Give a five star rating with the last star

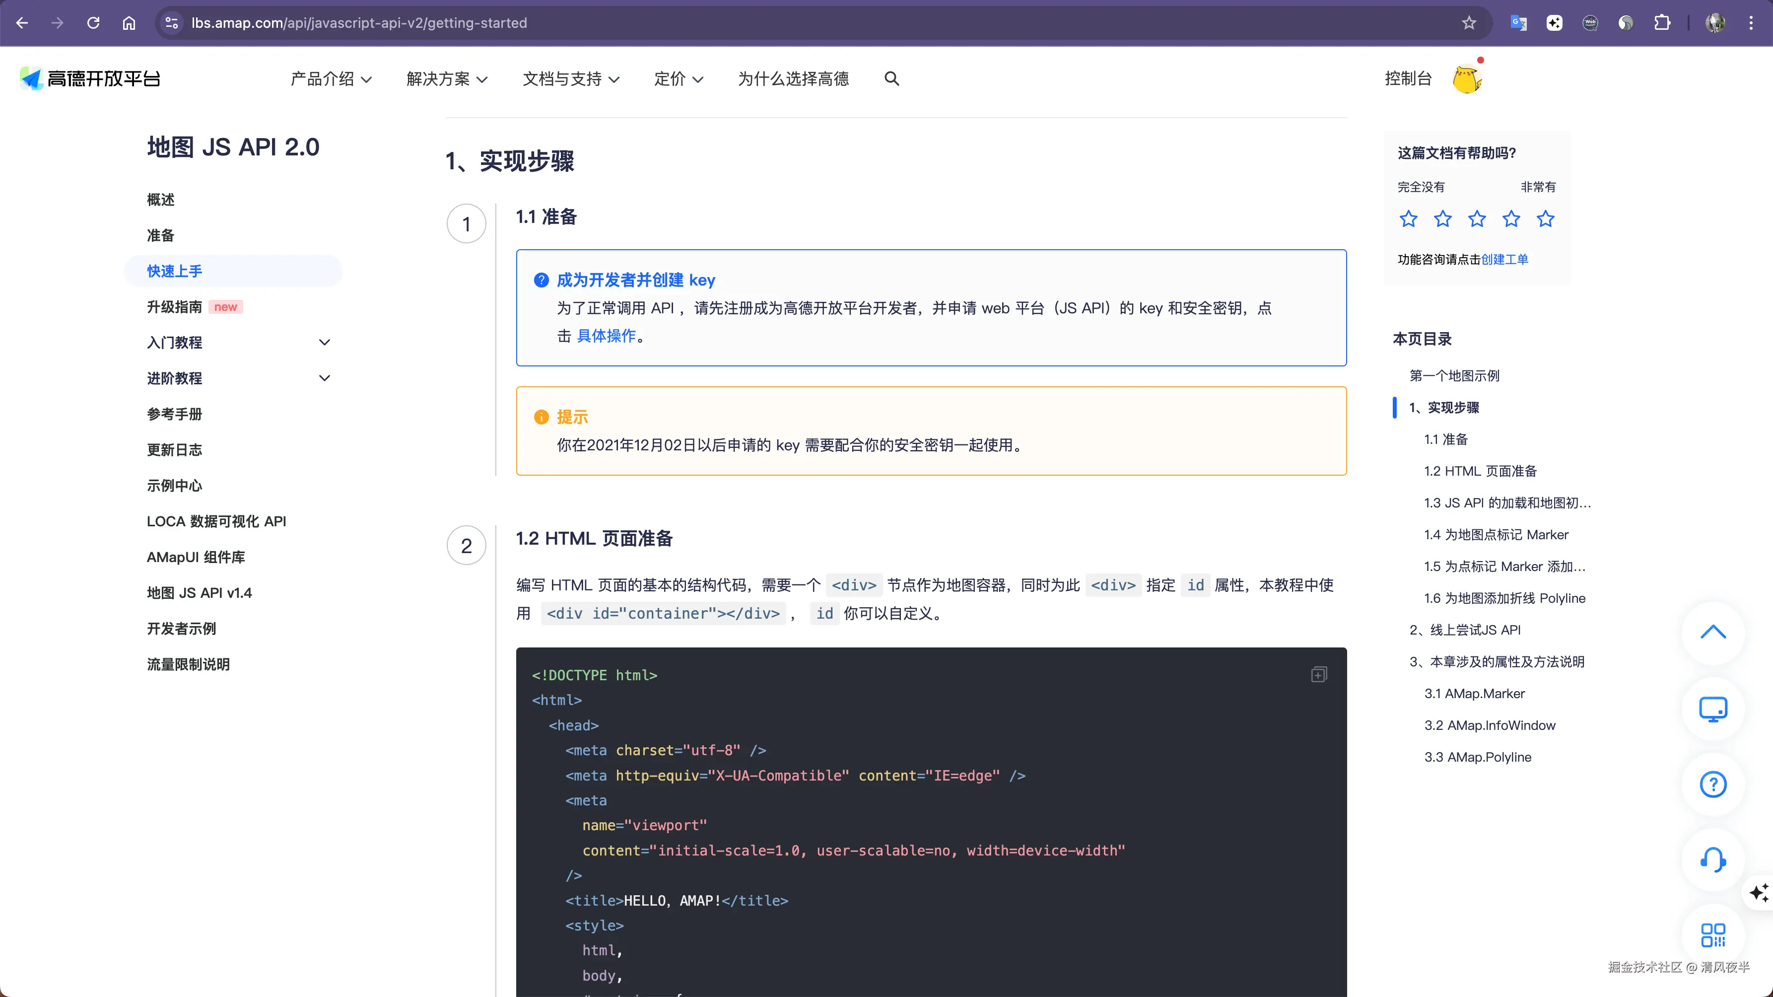click(x=1545, y=219)
